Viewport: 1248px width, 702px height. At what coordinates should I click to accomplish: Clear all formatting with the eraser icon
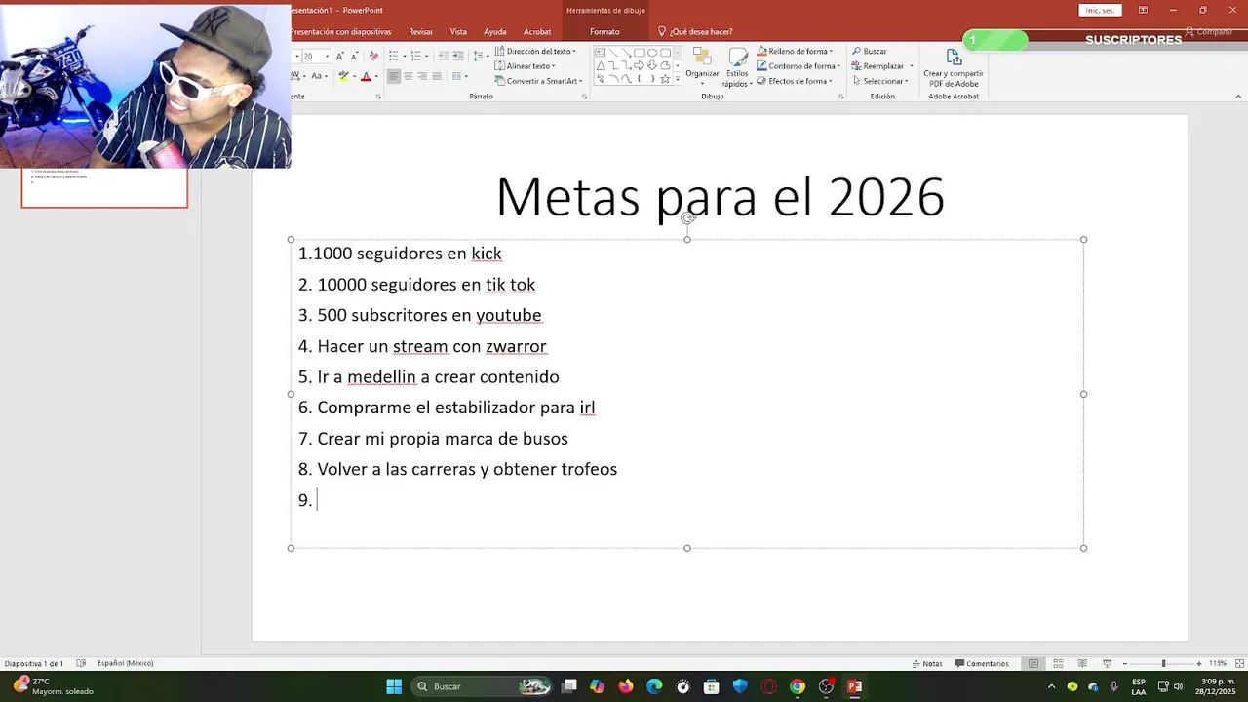pyautogui.click(x=373, y=56)
